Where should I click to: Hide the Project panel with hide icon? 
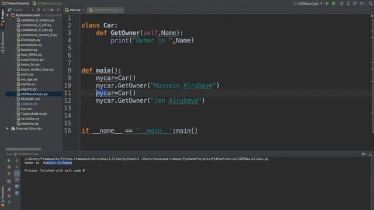tap(58, 10)
